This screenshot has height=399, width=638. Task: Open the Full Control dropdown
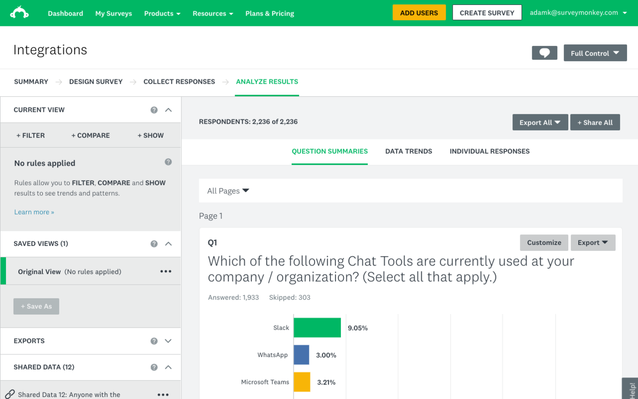coord(595,53)
